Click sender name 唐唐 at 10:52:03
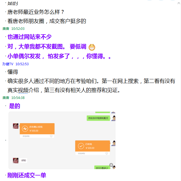 click(6, 29)
